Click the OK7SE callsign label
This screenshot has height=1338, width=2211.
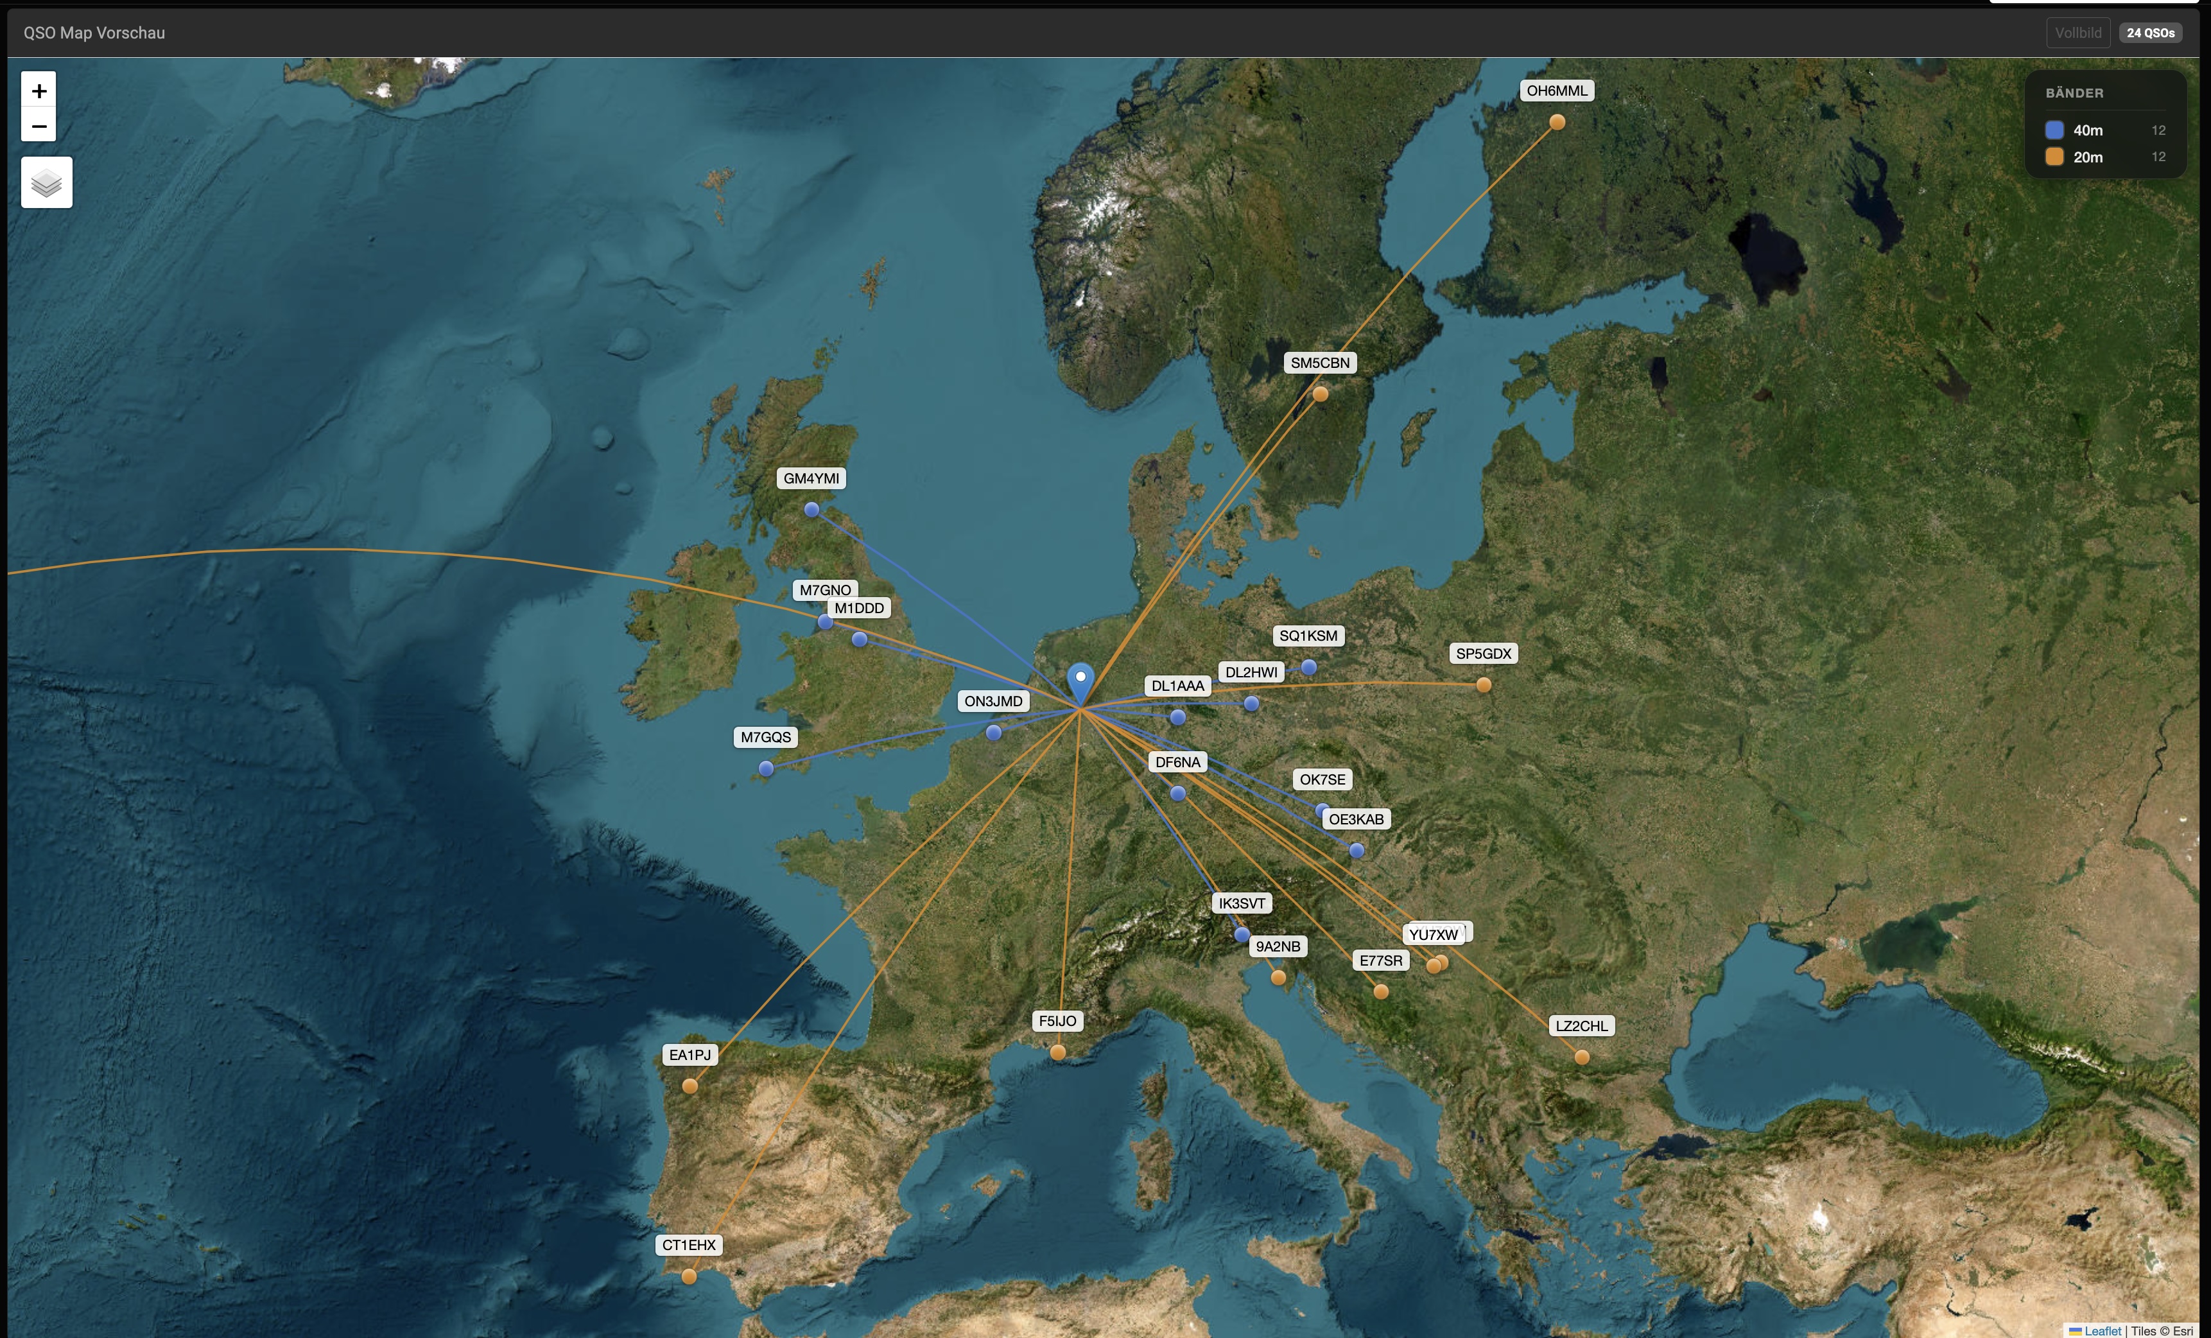[1322, 780]
